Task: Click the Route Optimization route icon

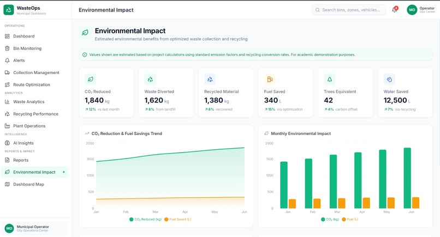Action: click(x=7, y=84)
